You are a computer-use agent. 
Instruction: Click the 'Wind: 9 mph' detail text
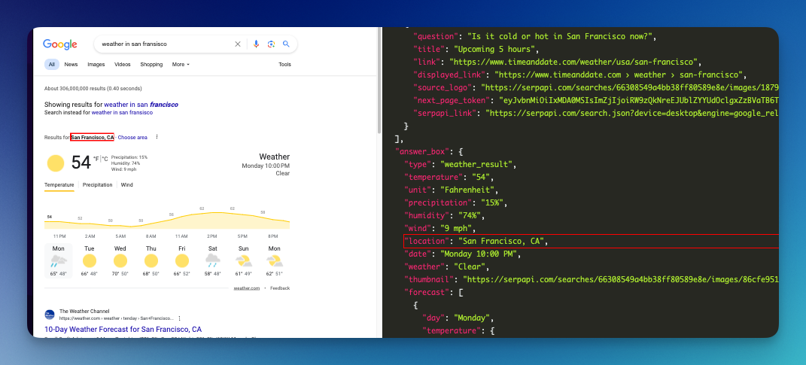pos(123,169)
